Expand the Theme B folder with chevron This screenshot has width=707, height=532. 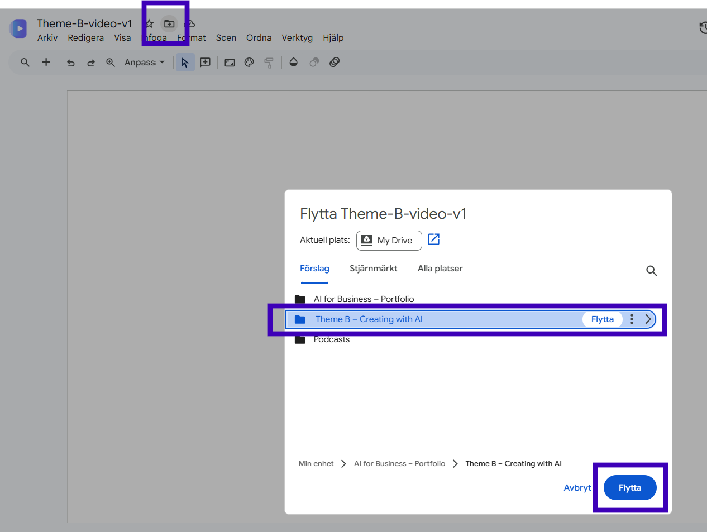click(648, 319)
